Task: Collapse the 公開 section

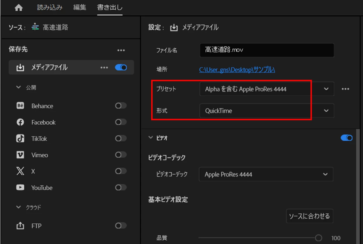Action: coord(19,87)
